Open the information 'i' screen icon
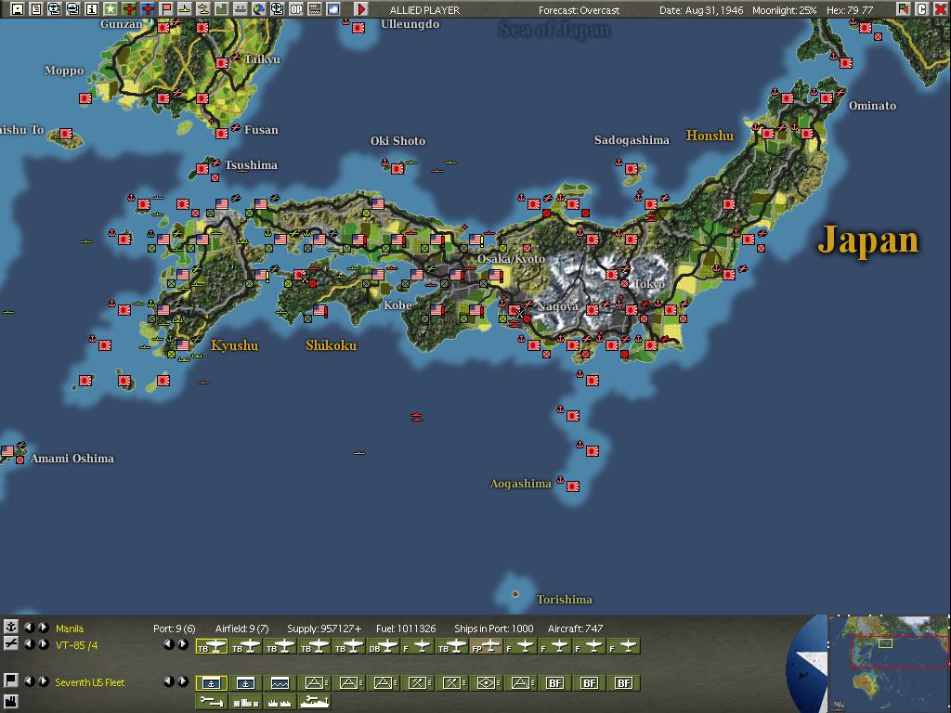 pos(92,9)
